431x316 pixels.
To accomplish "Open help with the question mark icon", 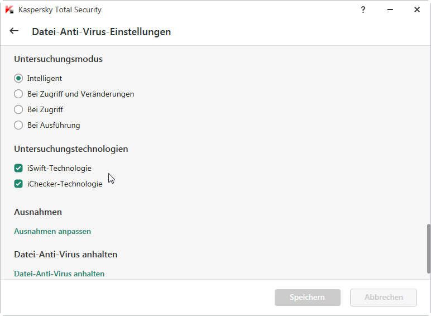I will pos(363,9).
